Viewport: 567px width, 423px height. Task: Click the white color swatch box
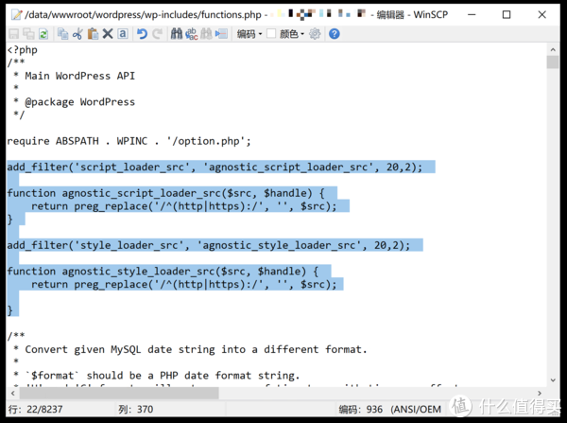pyautogui.click(x=271, y=34)
